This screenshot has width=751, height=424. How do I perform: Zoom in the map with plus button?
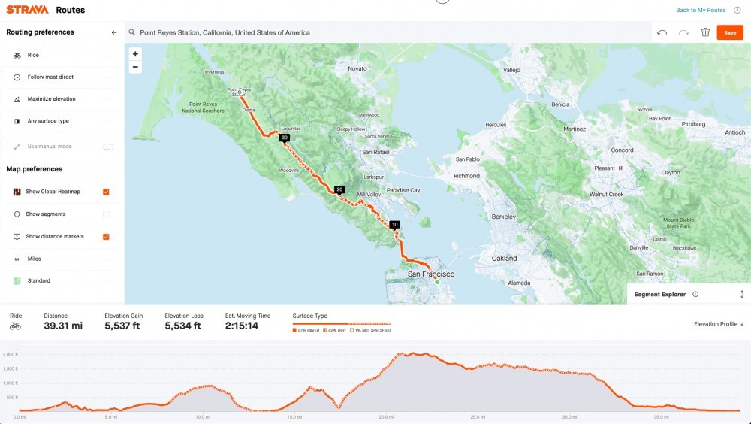coord(135,54)
